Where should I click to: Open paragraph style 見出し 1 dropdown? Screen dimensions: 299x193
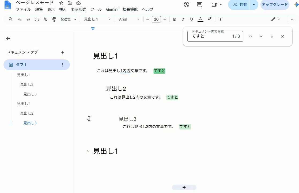point(97,20)
